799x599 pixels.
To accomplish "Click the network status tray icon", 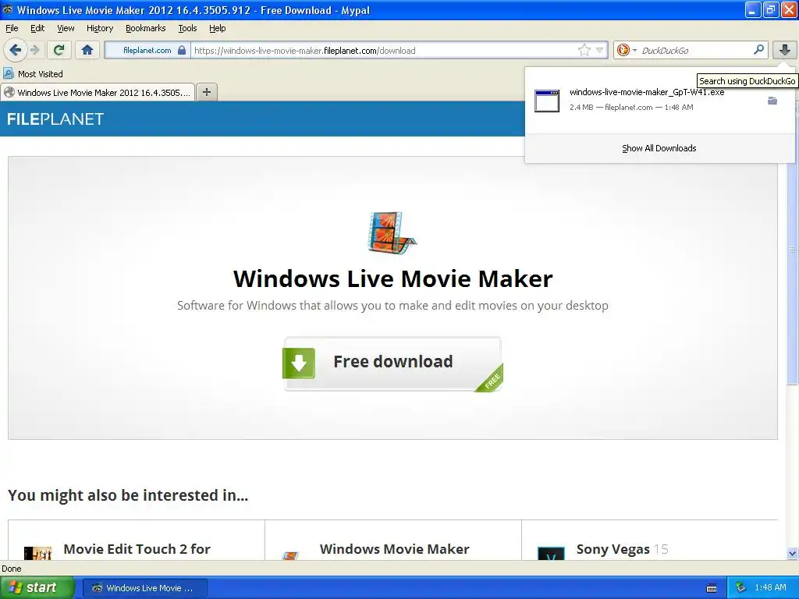I will [741, 588].
